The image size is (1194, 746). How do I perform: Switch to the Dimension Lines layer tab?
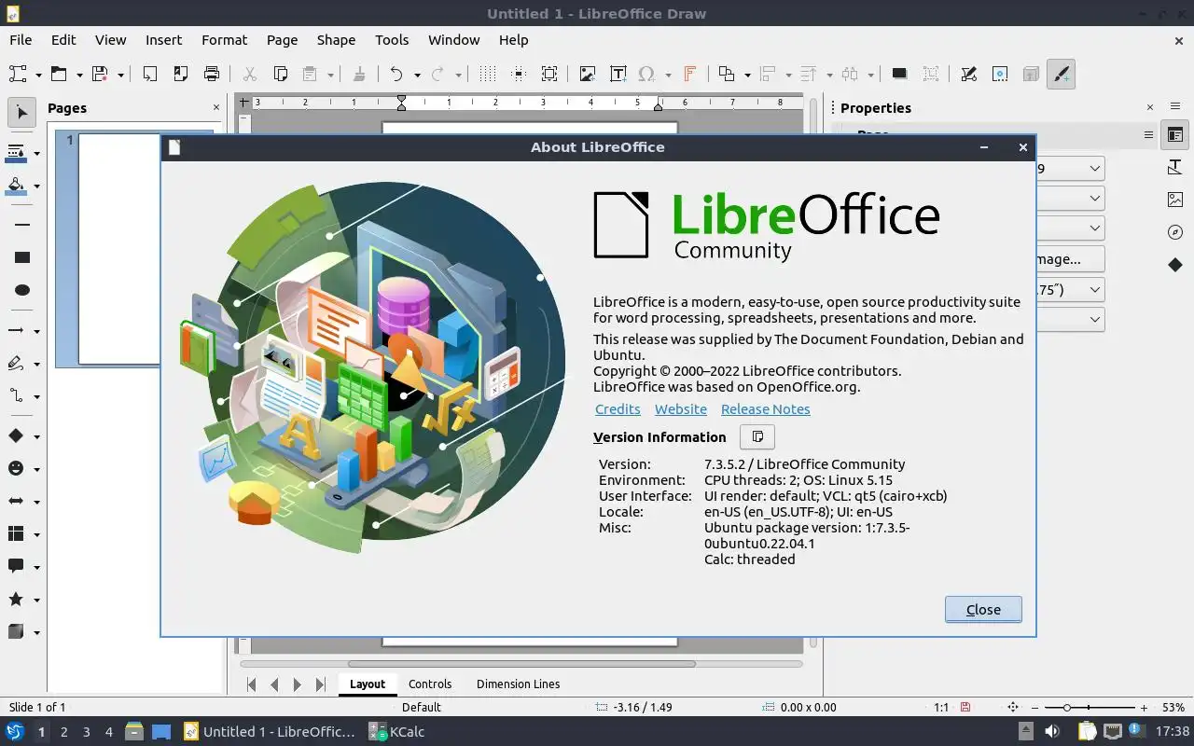[x=518, y=684]
